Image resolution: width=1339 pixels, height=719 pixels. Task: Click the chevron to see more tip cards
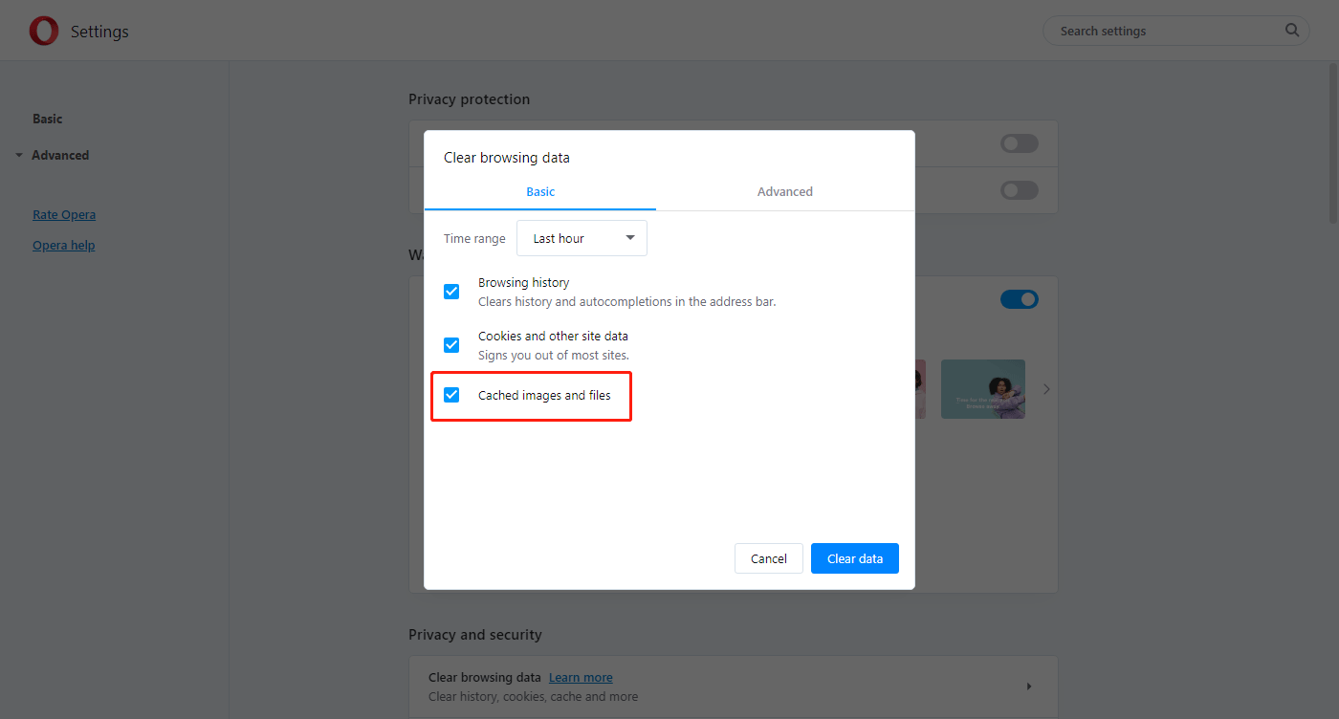1045,388
